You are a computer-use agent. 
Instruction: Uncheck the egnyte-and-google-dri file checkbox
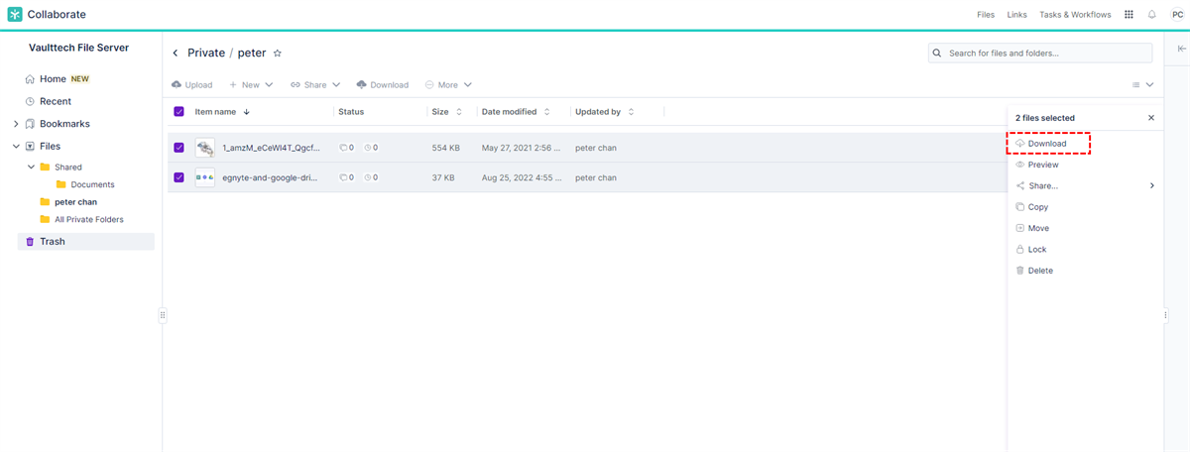(x=178, y=177)
